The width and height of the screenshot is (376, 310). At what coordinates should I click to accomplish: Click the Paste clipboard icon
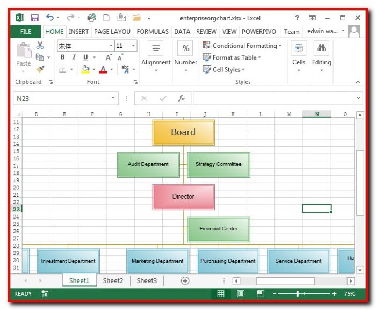tap(24, 50)
